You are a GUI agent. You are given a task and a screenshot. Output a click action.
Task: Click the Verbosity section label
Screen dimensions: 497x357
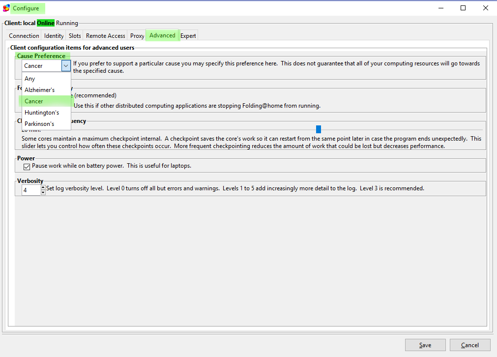pos(30,181)
